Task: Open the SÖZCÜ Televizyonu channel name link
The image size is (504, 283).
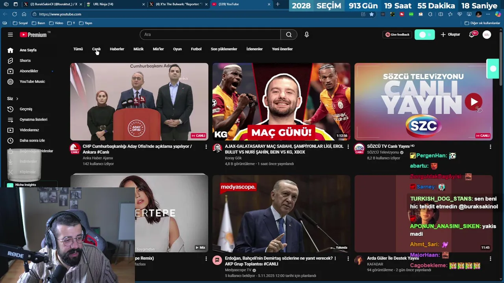Action: tap(383, 152)
